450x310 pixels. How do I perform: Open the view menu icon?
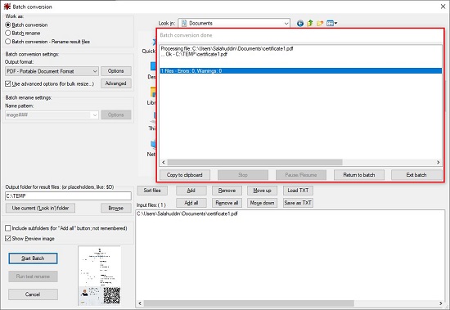[331, 23]
